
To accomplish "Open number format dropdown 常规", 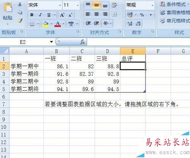I will pyautogui.click(x=152, y=5).
